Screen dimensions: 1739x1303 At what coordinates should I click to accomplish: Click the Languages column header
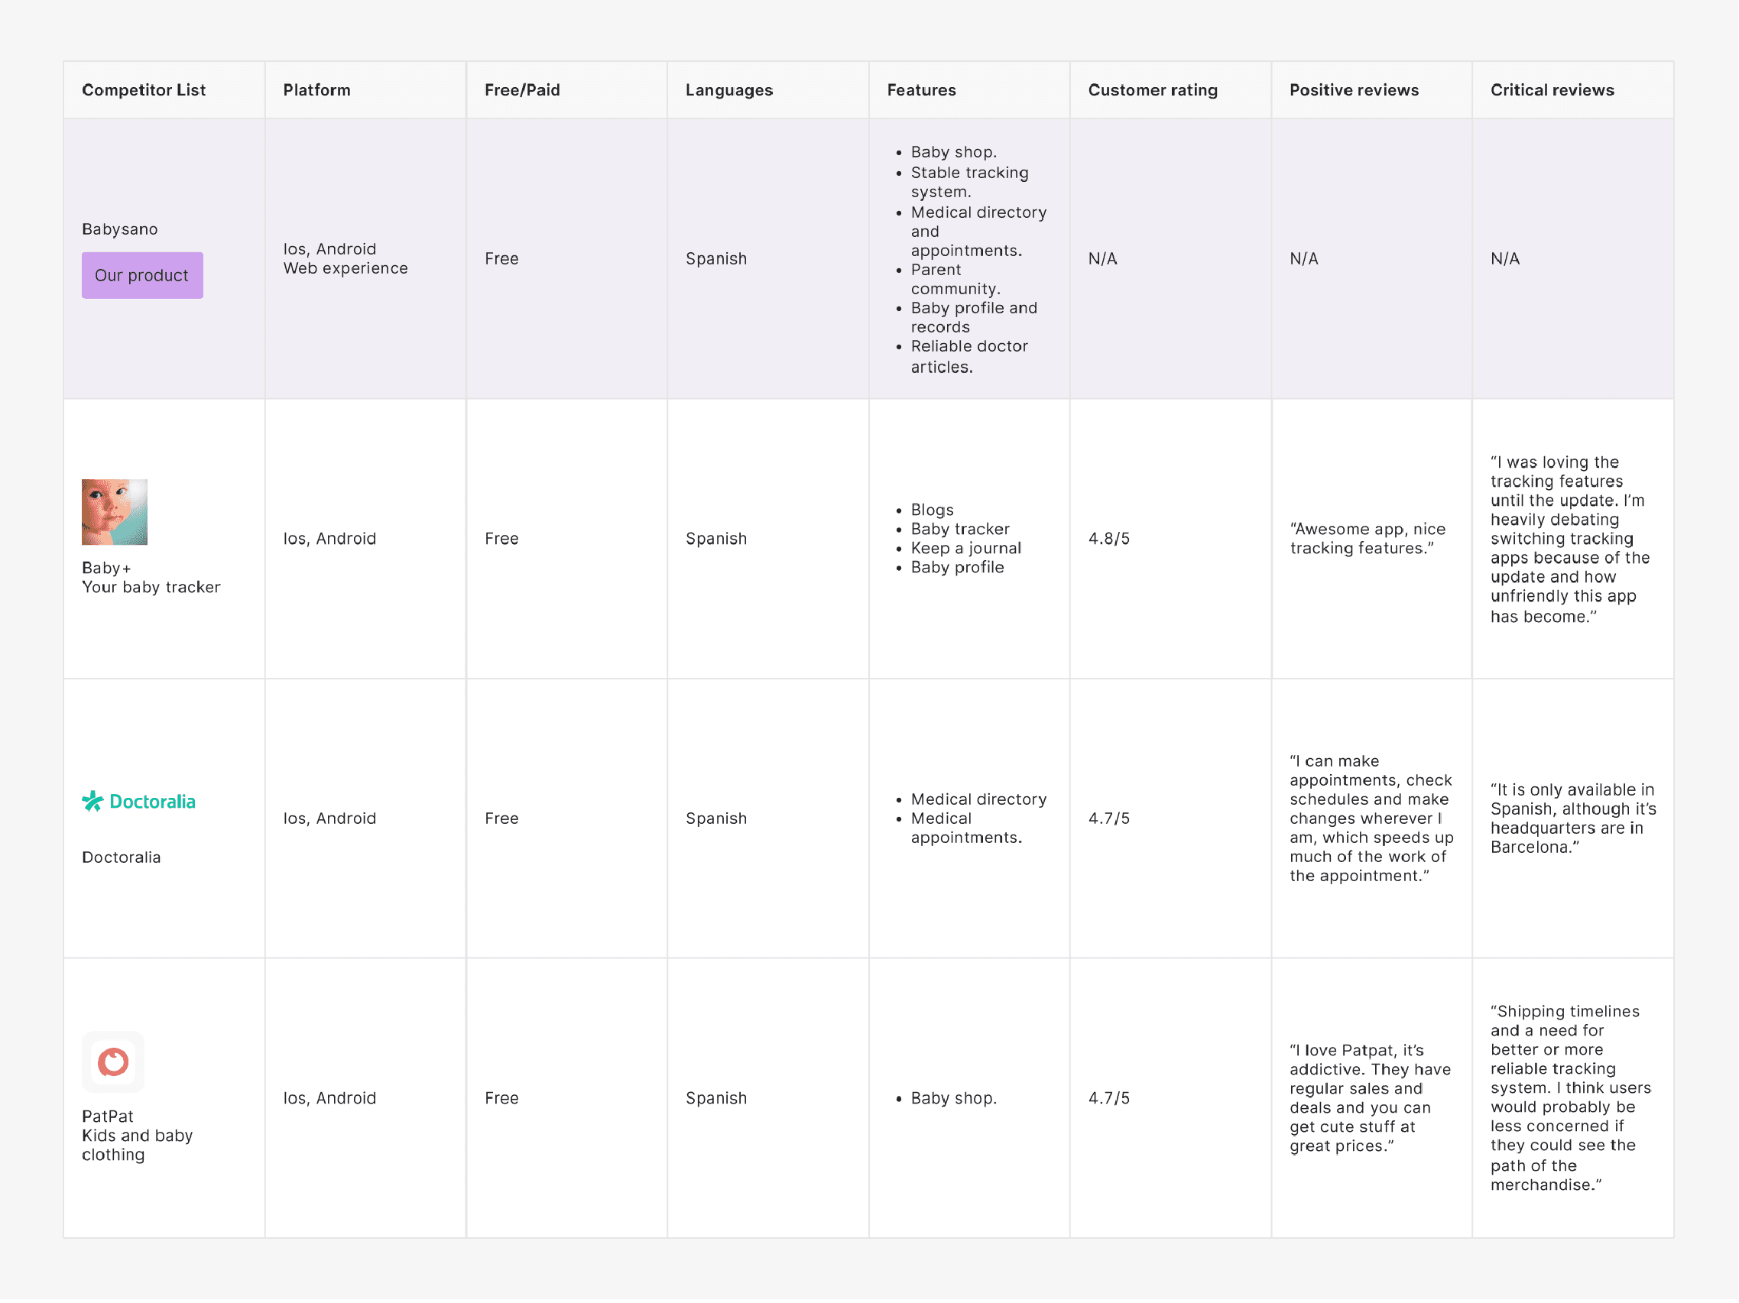(x=728, y=90)
